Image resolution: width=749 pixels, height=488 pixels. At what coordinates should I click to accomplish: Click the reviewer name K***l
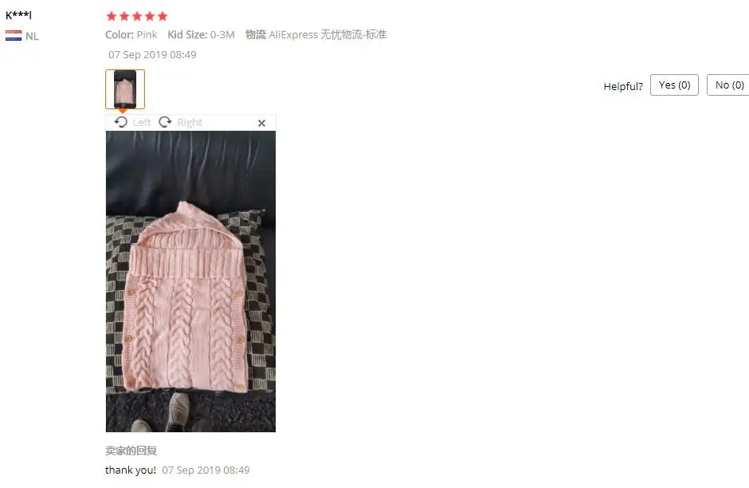[18, 15]
